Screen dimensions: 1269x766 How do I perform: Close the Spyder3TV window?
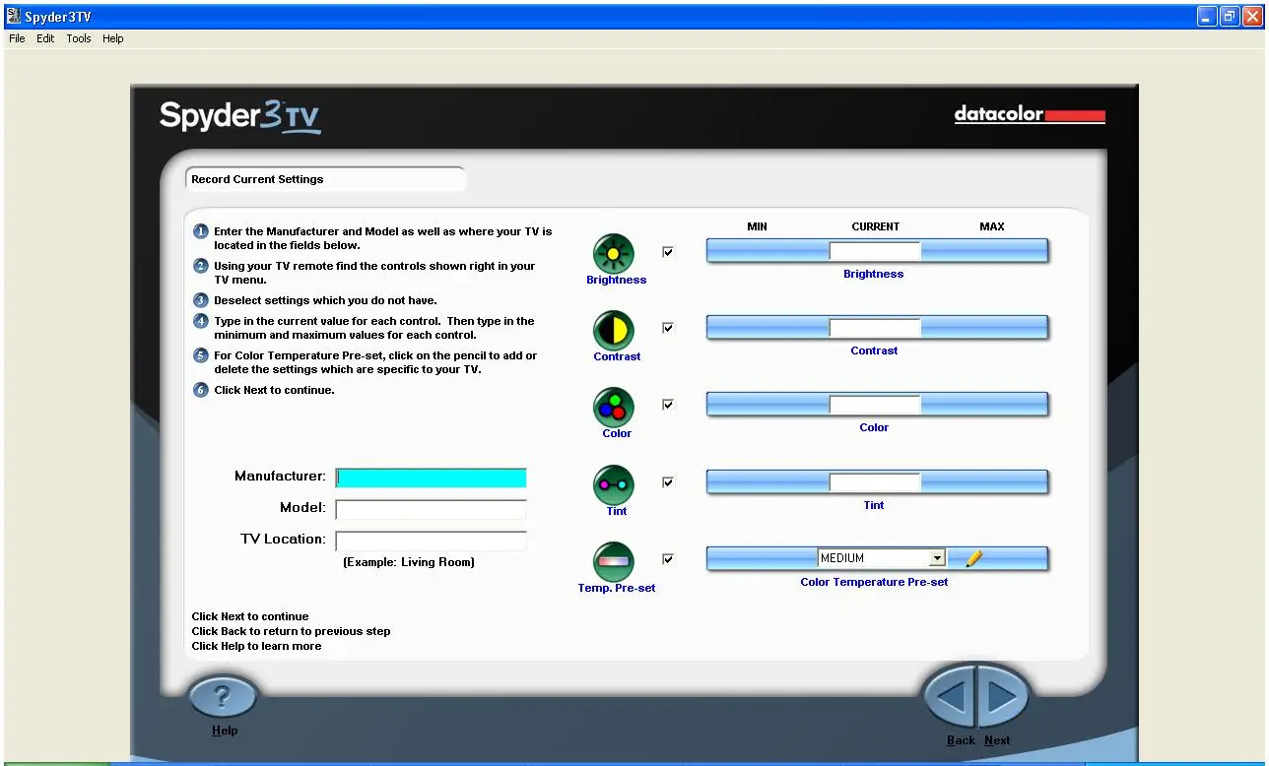pyautogui.click(x=1253, y=16)
